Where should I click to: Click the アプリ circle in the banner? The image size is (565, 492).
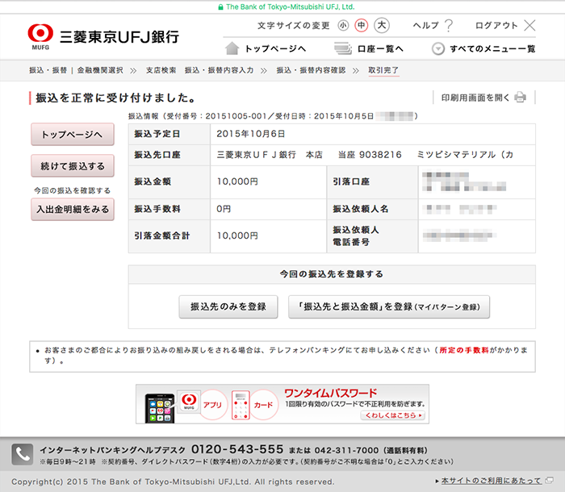tap(212, 404)
